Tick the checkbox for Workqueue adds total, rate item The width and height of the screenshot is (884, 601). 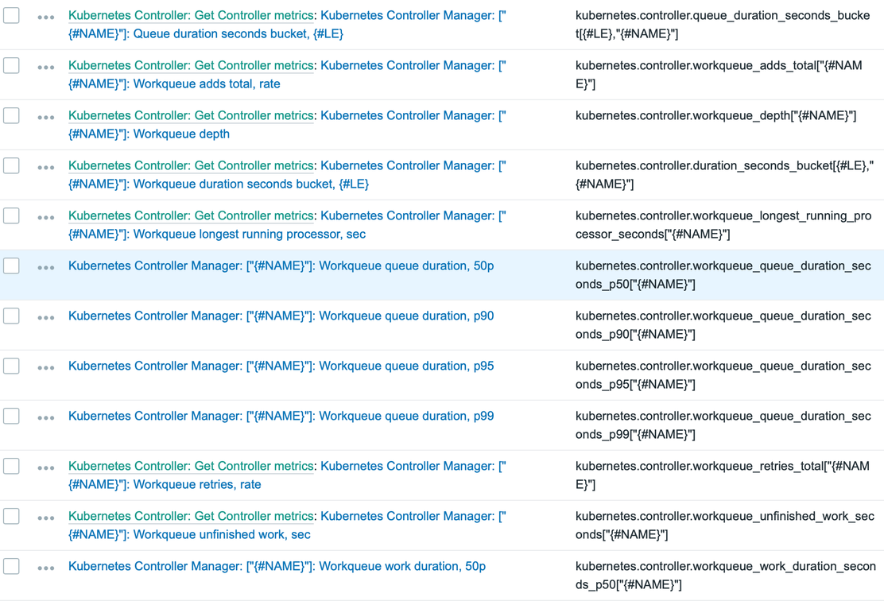[11, 65]
